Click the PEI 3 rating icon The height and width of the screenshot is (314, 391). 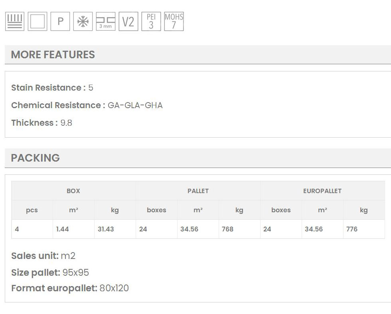point(151,22)
